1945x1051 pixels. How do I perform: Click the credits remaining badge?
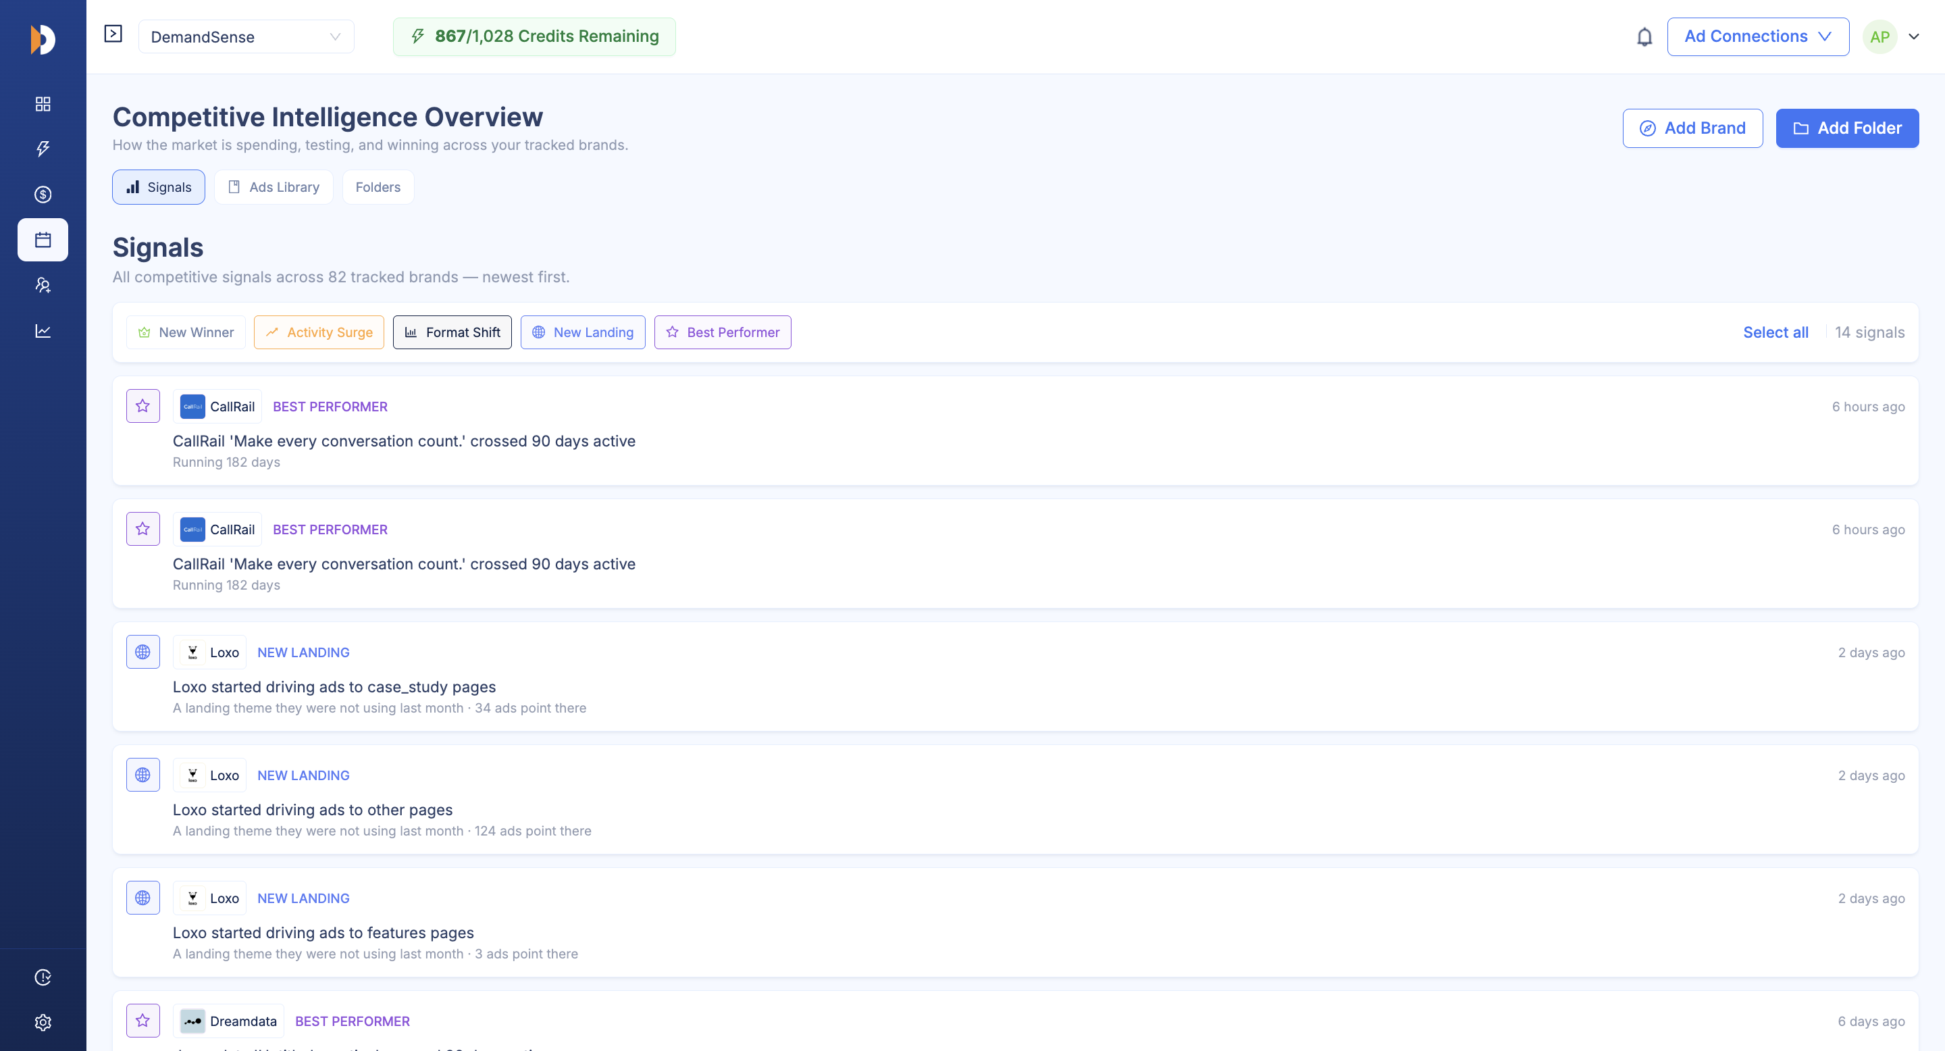[535, 37]
